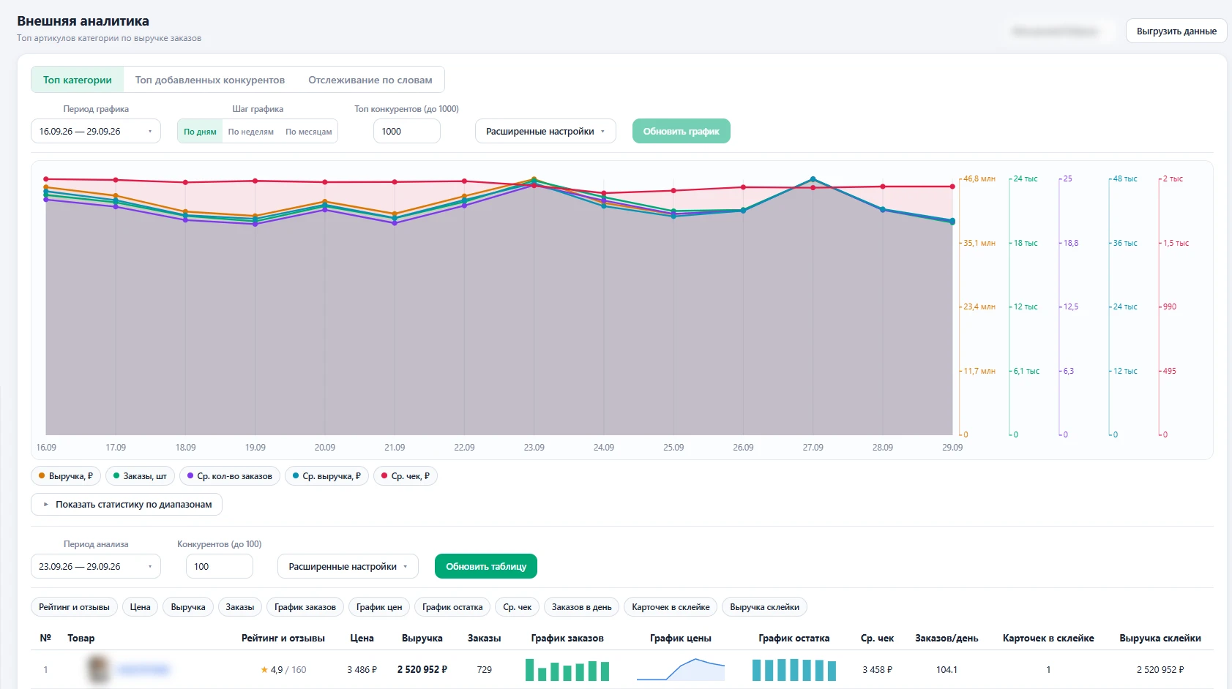This screenshot has width=1232, height=689.
Task: Select the По месяцам chart step
Action: (x=309, y=132)
